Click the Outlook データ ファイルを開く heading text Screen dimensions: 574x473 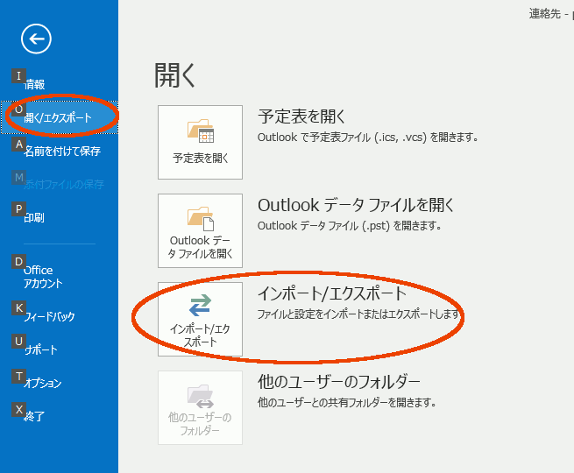[356, 205]
